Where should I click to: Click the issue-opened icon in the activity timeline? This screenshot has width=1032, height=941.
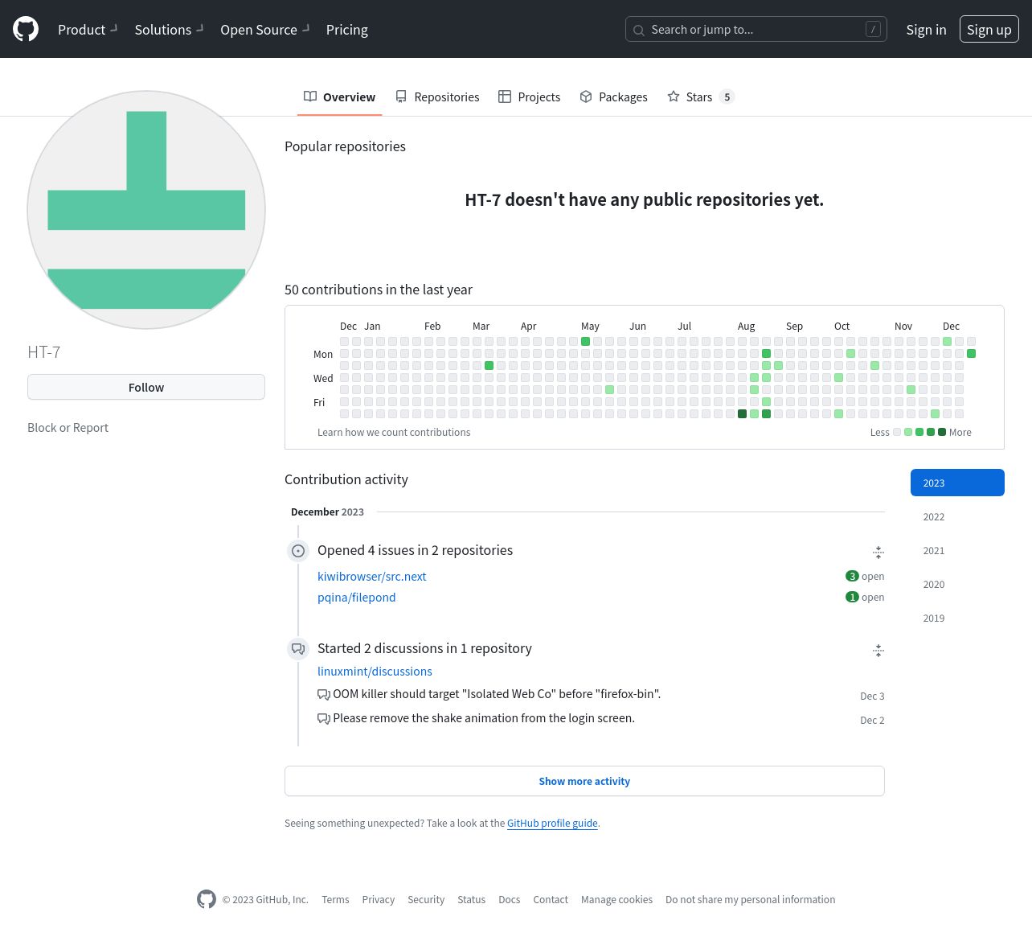pos(298,551)
